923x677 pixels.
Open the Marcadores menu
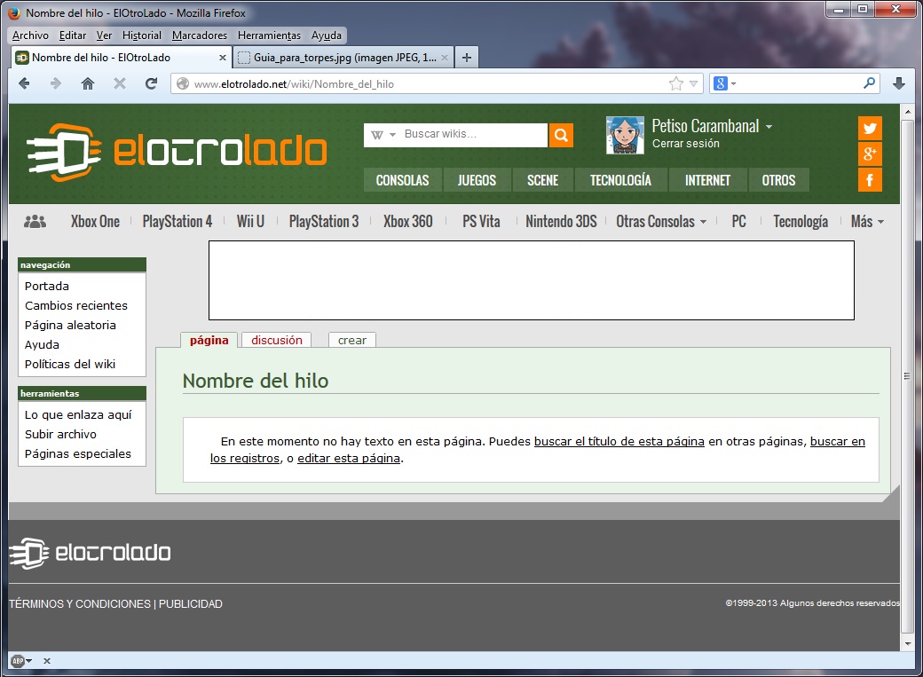pyautogui.click(x=200, y=35)
